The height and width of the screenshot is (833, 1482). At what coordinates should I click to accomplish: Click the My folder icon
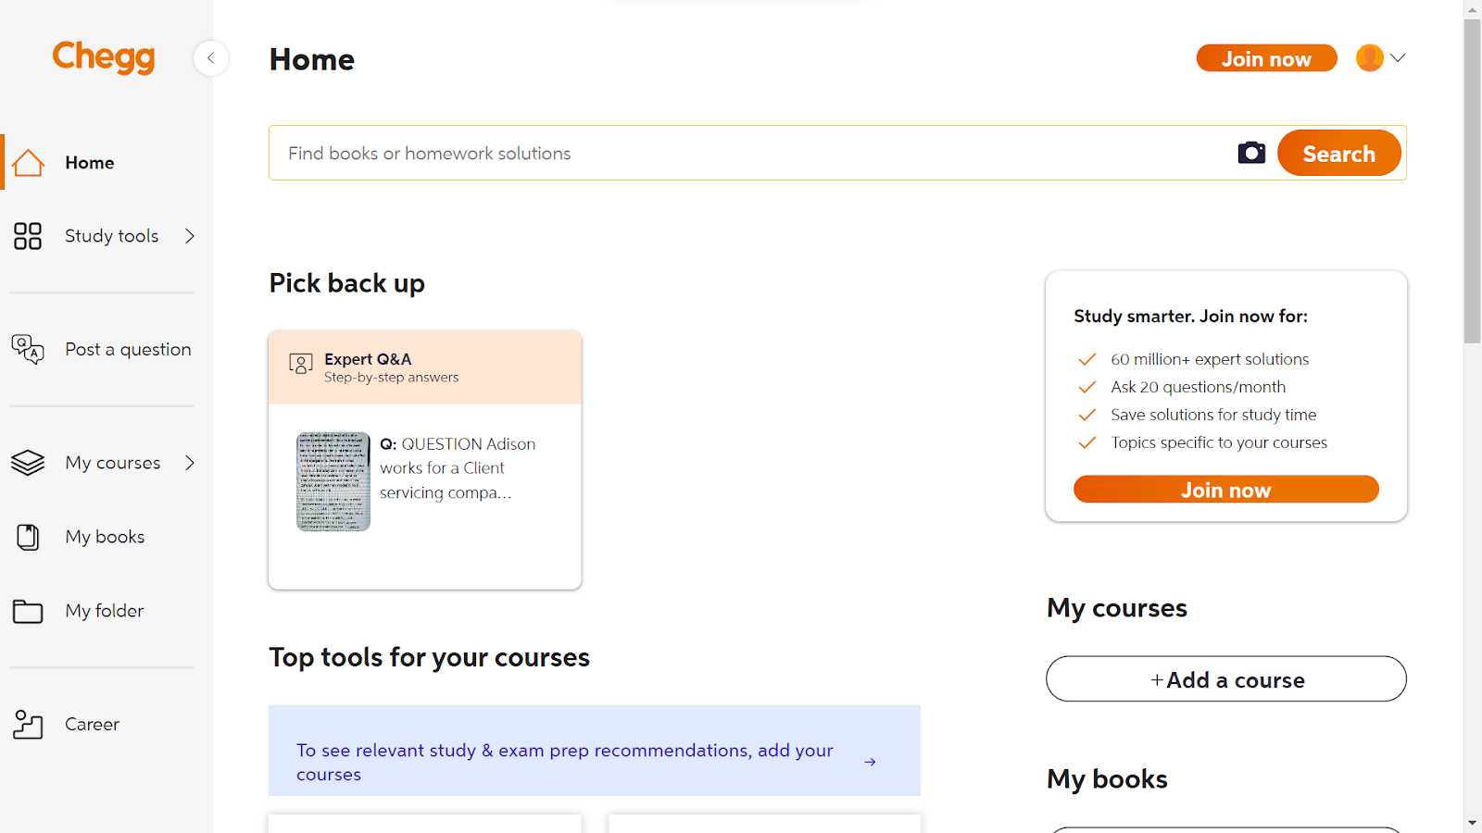[x=28, y=611]
